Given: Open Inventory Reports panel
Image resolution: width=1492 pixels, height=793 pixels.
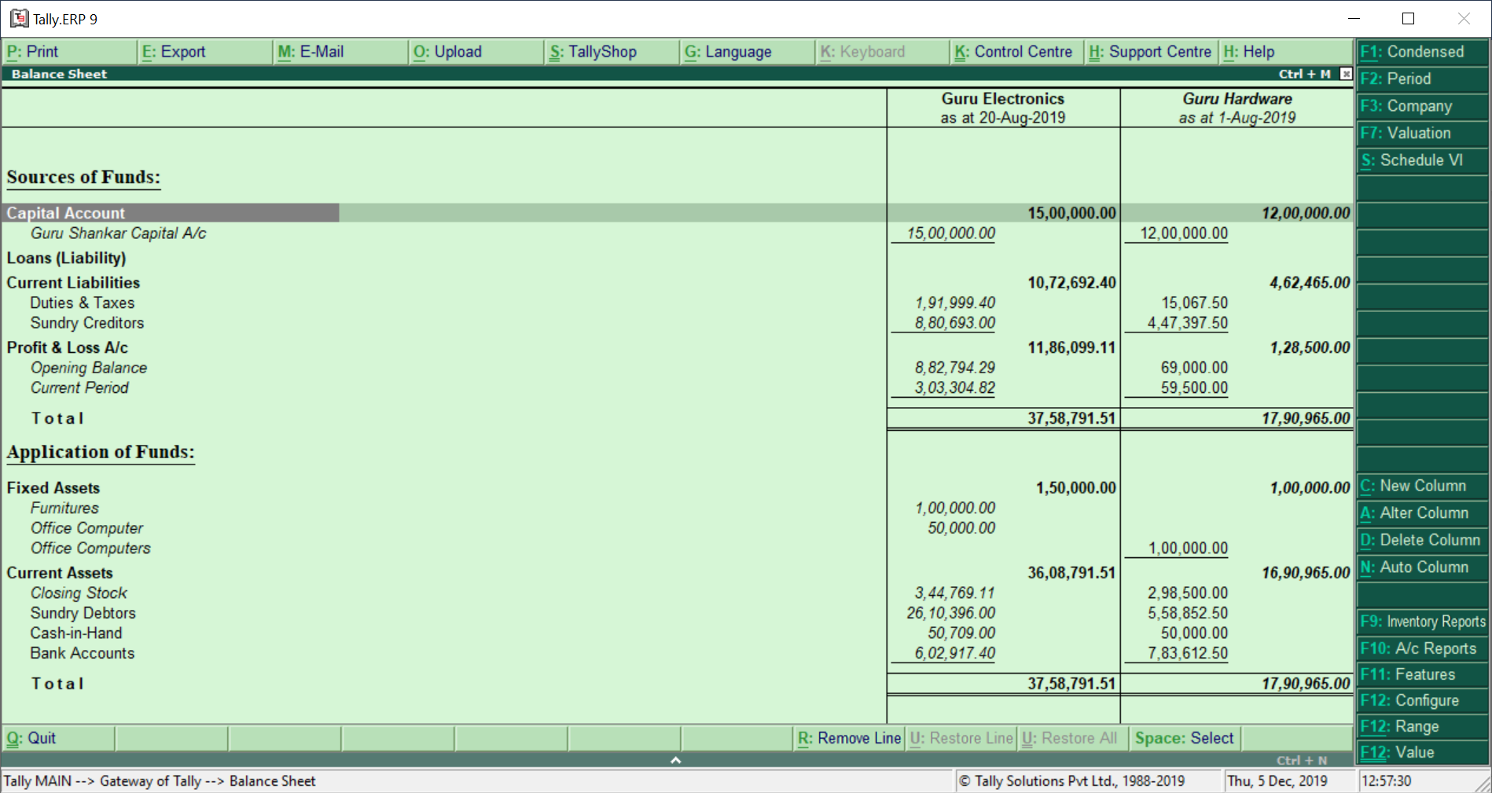Looking at the screenshot, I should (1421, 621).
